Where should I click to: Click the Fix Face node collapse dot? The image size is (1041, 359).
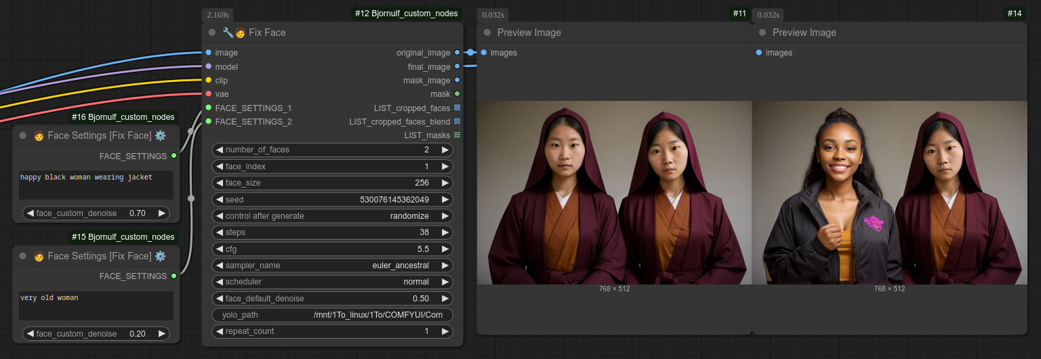click(x=212, y=33)
